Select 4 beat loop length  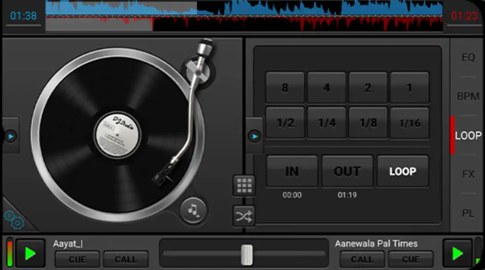(326, 88)
